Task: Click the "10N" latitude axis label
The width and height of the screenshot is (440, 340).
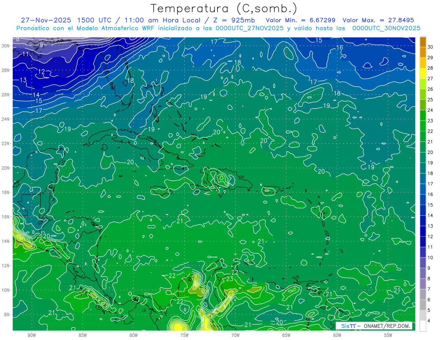Action: coord(5,290)
